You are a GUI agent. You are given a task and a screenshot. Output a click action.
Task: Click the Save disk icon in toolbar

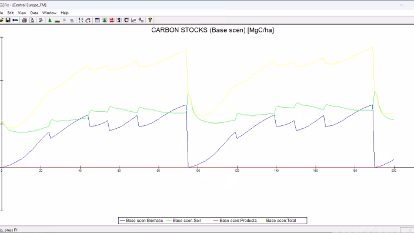point(8,20)
